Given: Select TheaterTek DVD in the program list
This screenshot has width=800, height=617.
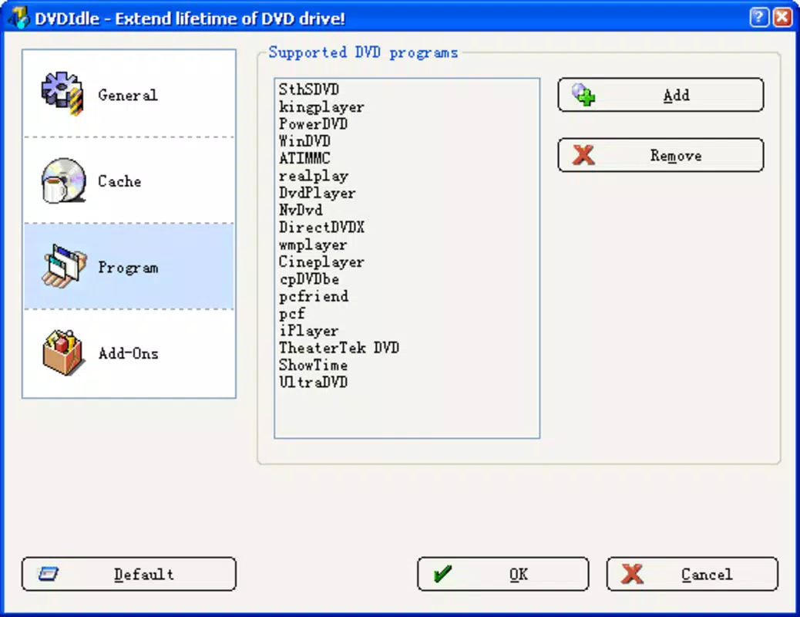Looking at the screenshot, I should tap(339, 348).
